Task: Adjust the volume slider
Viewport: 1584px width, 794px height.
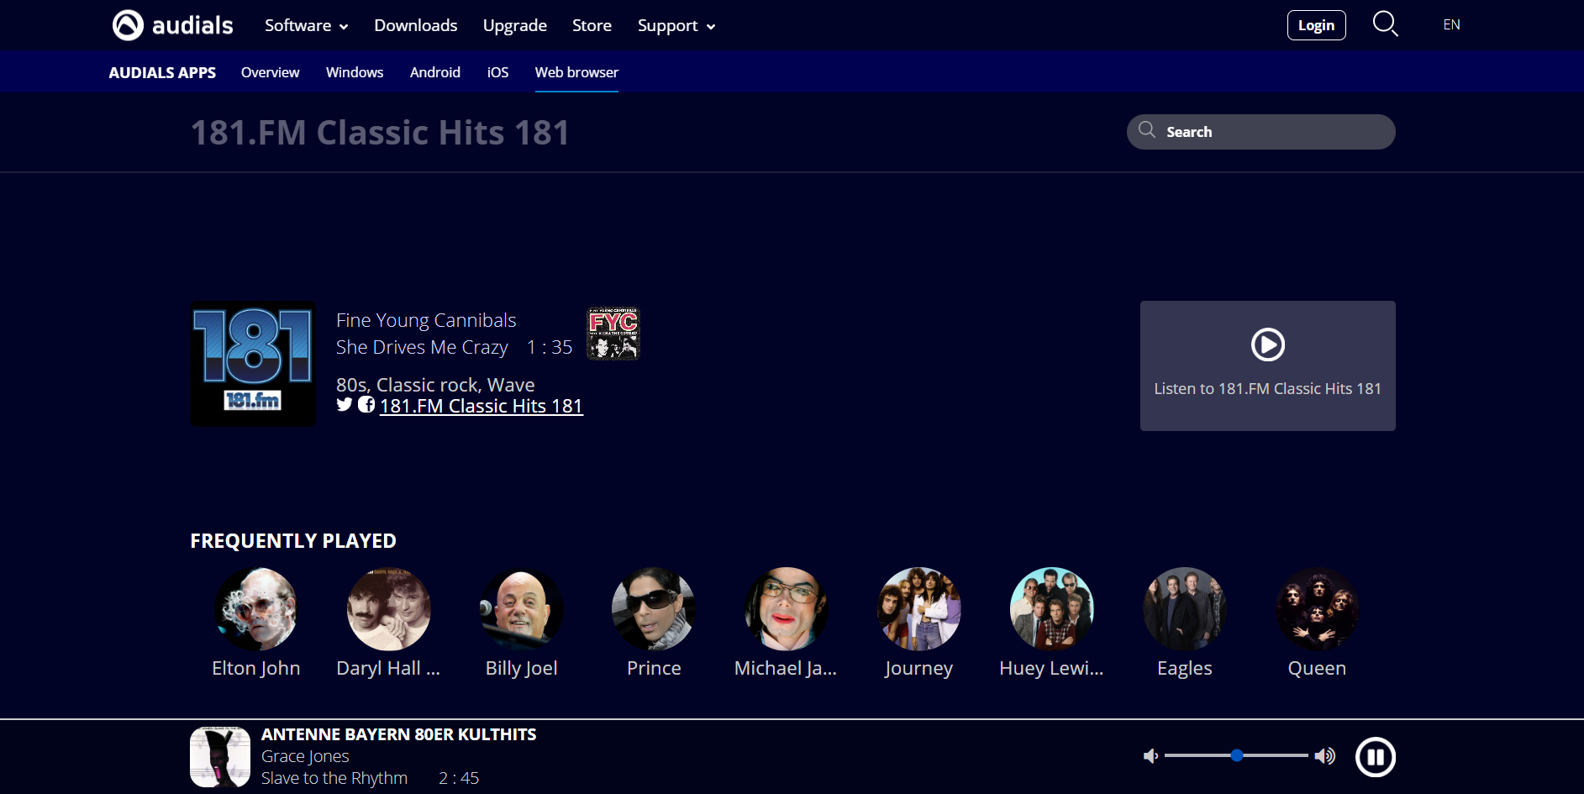Action: click(1236, 756)
